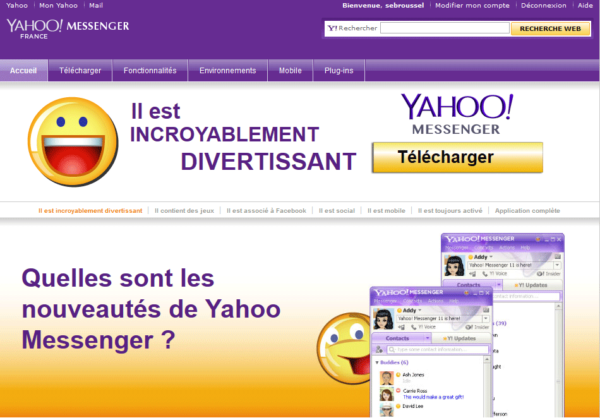
Task: Click the smiley icon in front Messenger title bar
Action: click(467, 292)
